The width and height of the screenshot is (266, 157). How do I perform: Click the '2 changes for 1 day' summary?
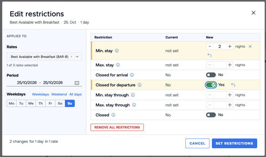click(x=34, y=142)
